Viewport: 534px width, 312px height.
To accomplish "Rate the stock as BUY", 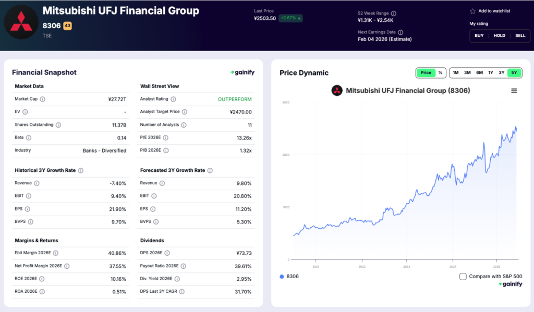I will [479, 35].
